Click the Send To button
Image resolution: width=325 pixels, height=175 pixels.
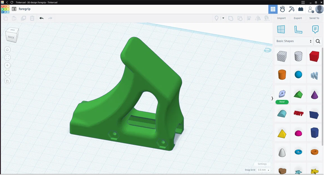pyautogui.click(x=314, y=18)
